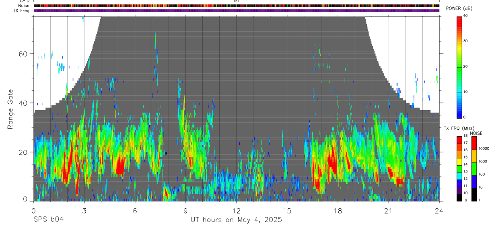Screen dimensions: 494x228
Task: Click the orange 10000 band in NOISE legend
Action: (x=474, y=156)
